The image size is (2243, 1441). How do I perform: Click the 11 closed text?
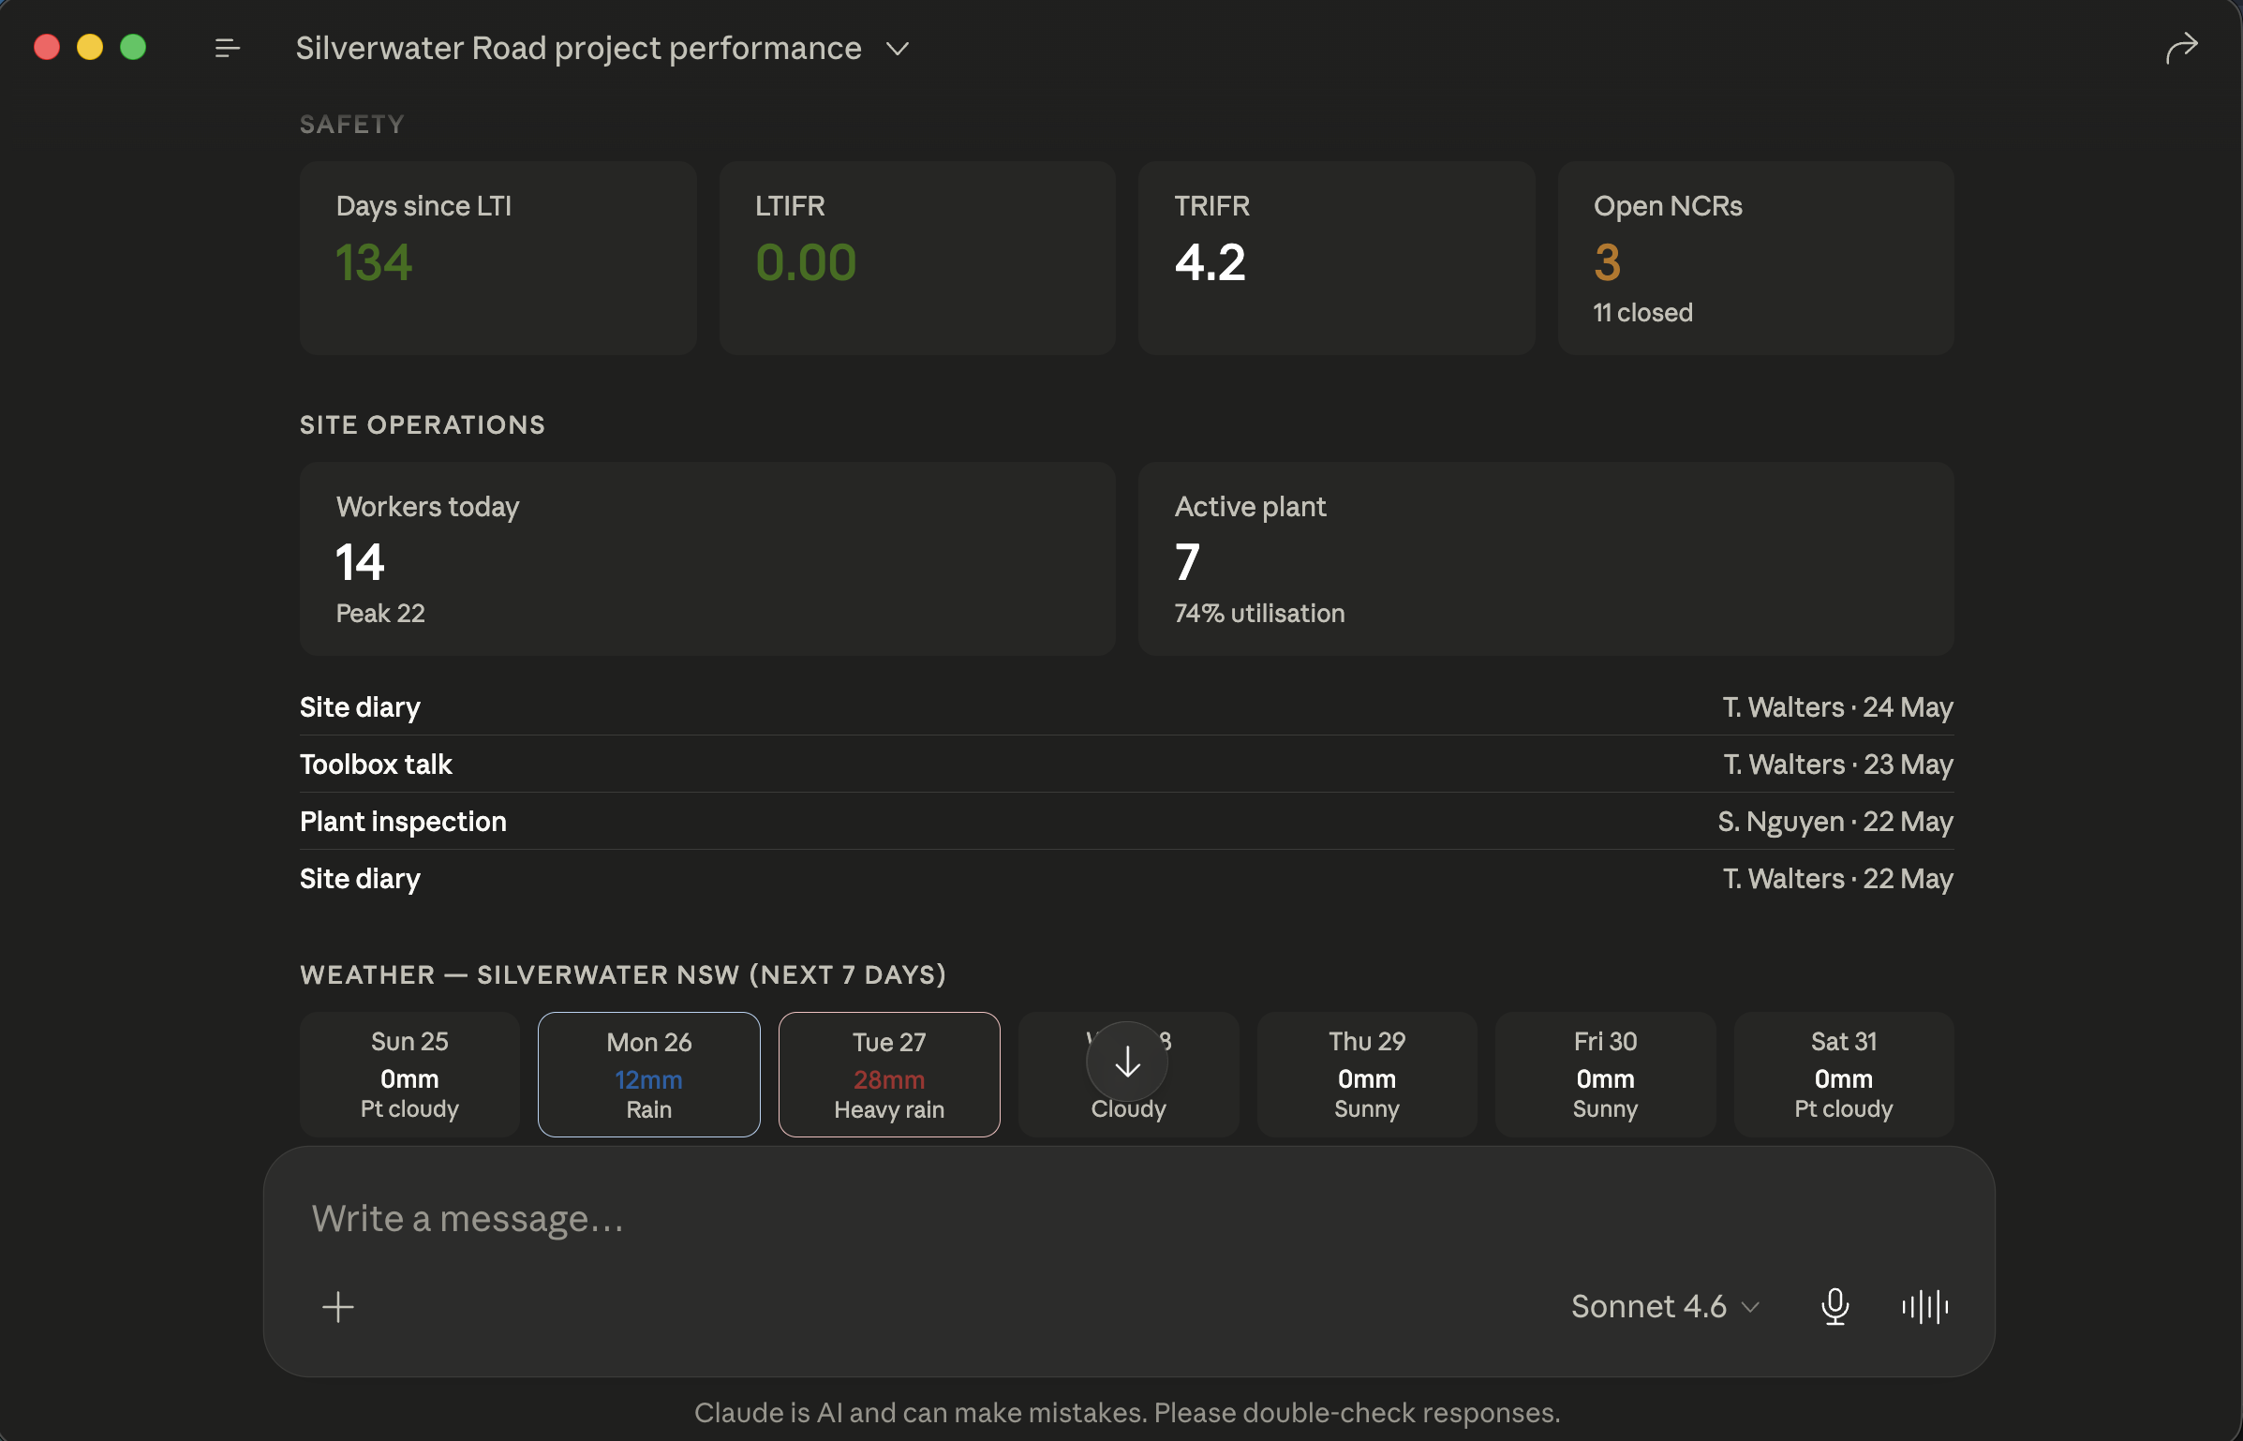pos(1643,313)
